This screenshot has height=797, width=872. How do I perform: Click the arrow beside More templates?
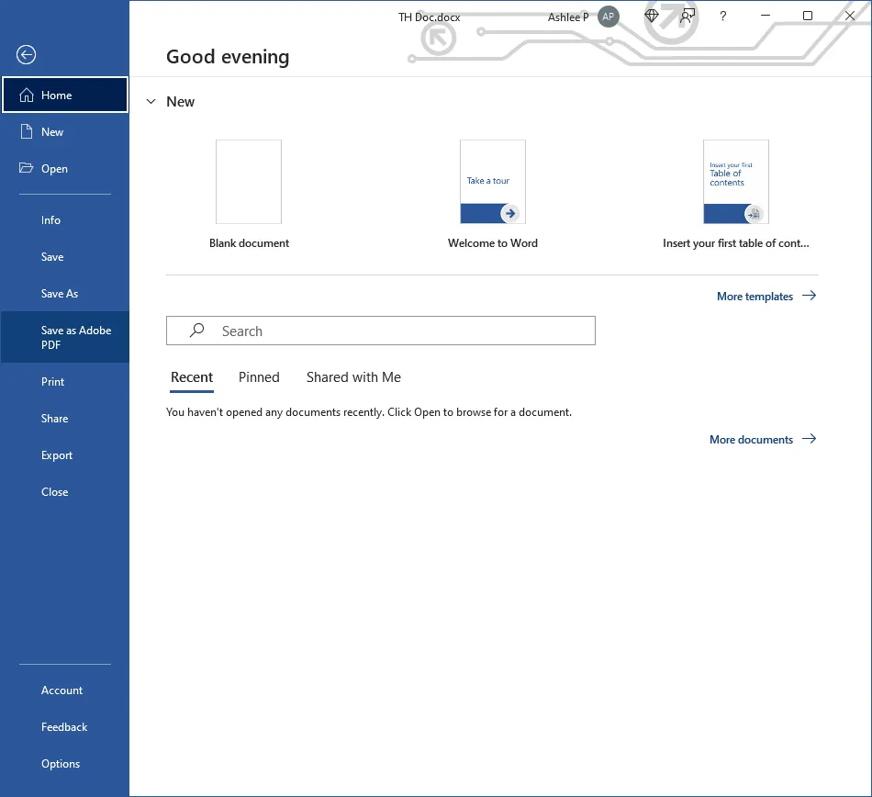click(810, 296)
